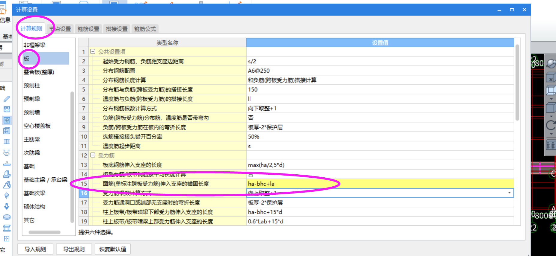
Task: Toggle the 3D cube view icon
Action: tap(551, 77)
